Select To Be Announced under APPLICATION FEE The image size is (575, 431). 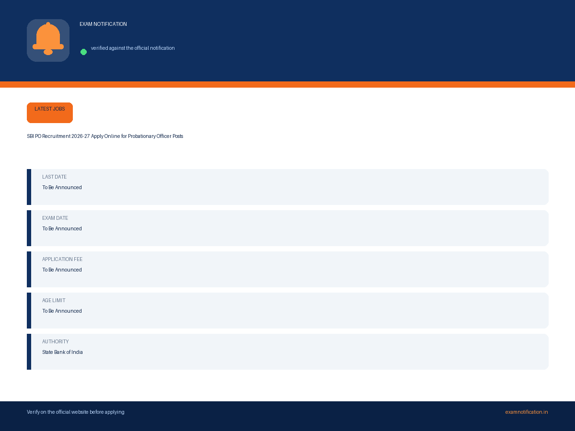pos(62,270)
